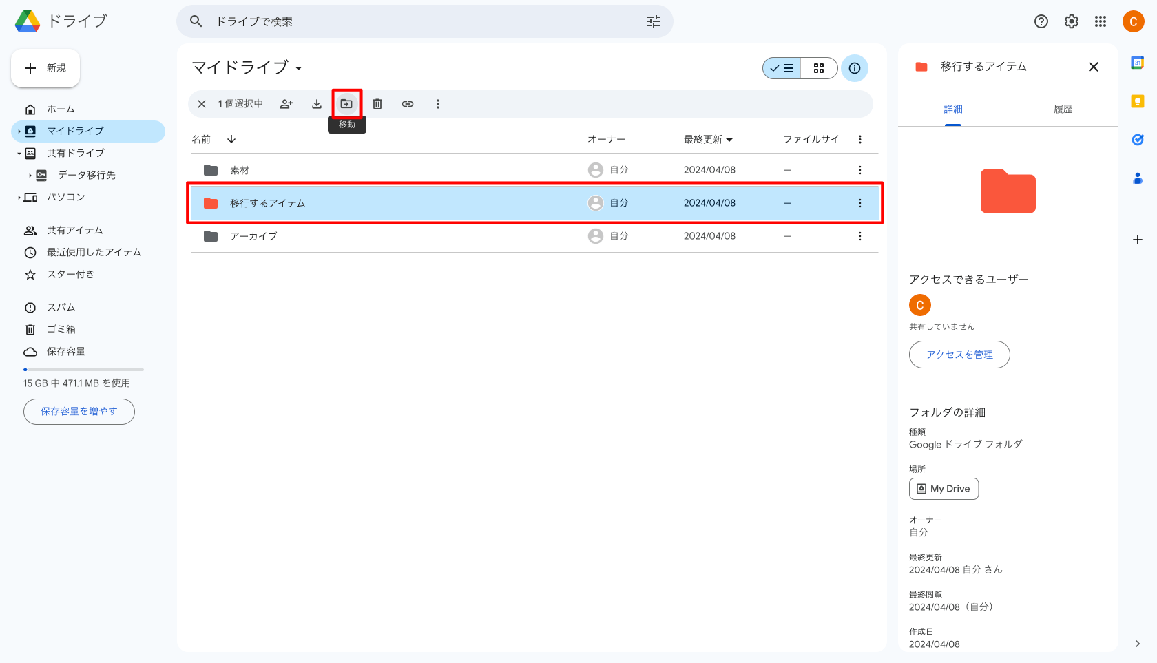Image resolution: width=1157 pixels, height=663 pixels.
Task: Switch to list view layout
Action: [782, 68]
